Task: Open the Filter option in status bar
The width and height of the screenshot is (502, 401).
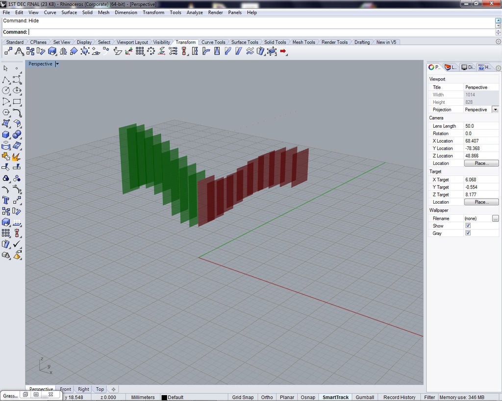Action: tap(429, 397)
